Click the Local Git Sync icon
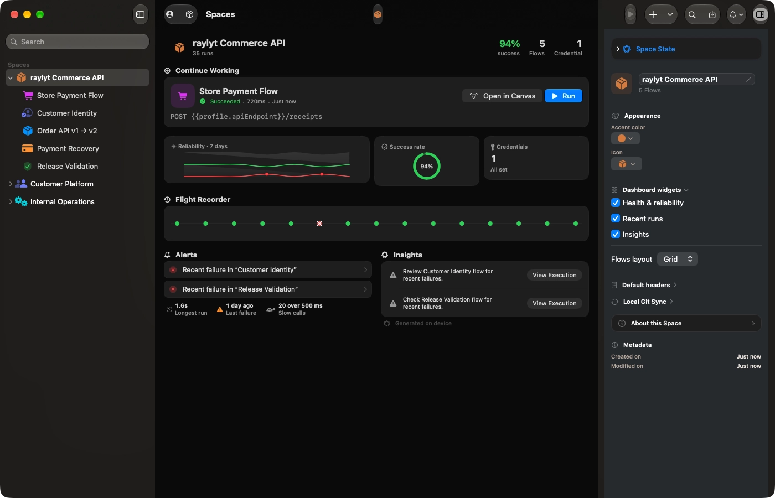Image resolution: width=775 pixels, height=498 pixels. point(614,302)
